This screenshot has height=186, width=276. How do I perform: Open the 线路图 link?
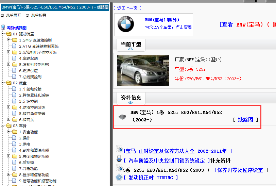245,120
